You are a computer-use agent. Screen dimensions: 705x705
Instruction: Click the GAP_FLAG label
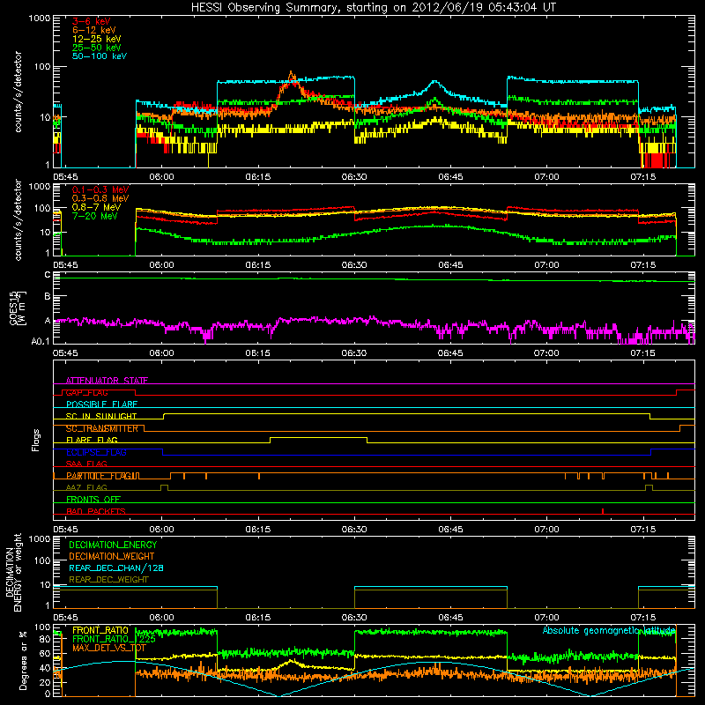point(86,392)
